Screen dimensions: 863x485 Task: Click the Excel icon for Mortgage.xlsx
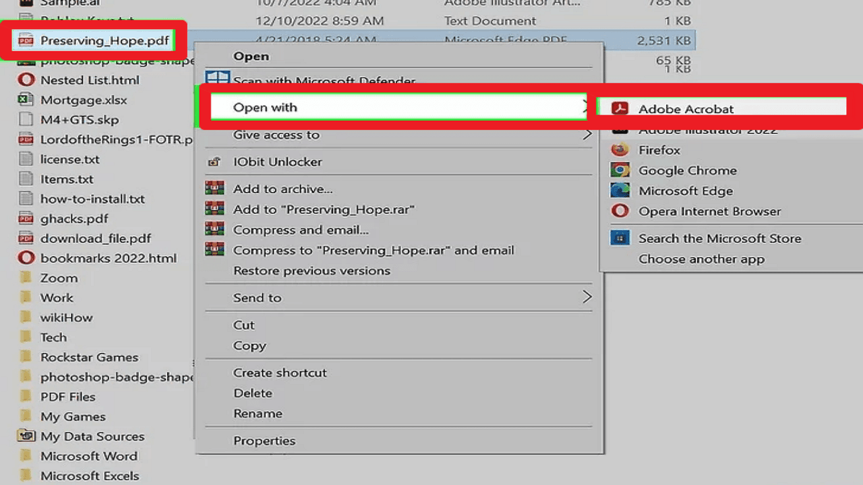[x=26, y=100]
